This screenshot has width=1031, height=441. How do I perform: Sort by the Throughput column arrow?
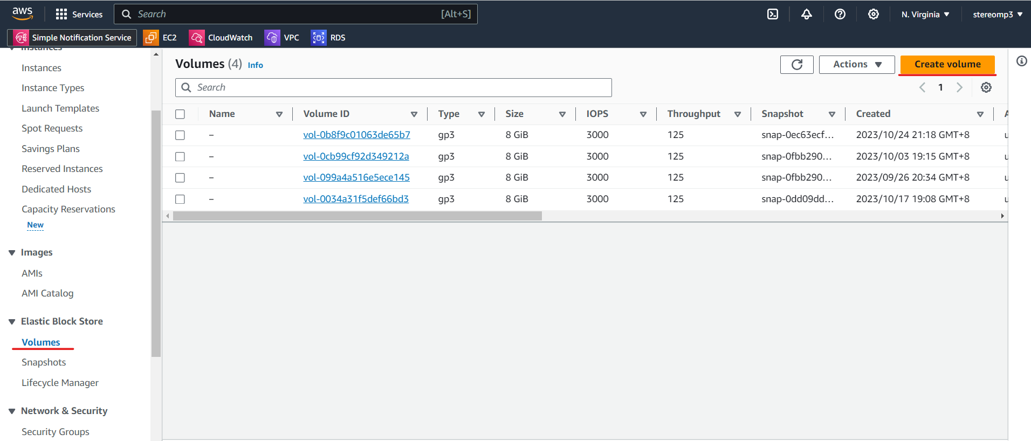(738, 114)
